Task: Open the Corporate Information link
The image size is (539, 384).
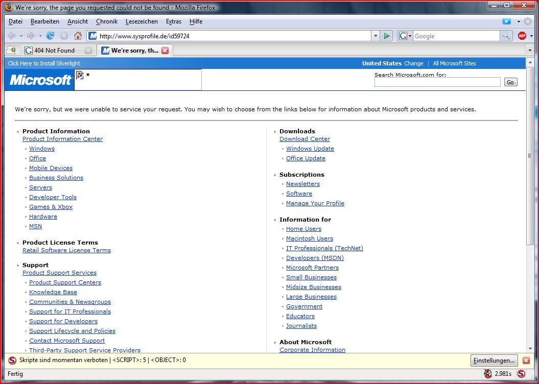Action: point(313,350)
